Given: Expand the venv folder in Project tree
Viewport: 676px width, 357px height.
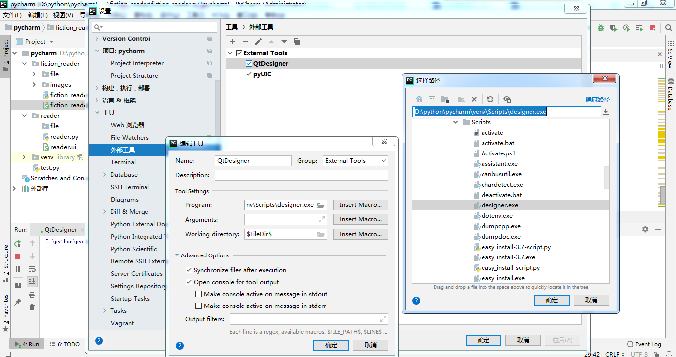Looking at the screenshot, I should (24, 157).
